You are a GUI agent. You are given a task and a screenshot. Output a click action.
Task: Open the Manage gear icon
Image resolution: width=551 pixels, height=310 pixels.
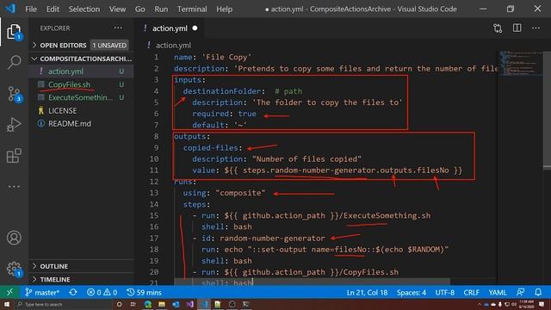[14, 269]
